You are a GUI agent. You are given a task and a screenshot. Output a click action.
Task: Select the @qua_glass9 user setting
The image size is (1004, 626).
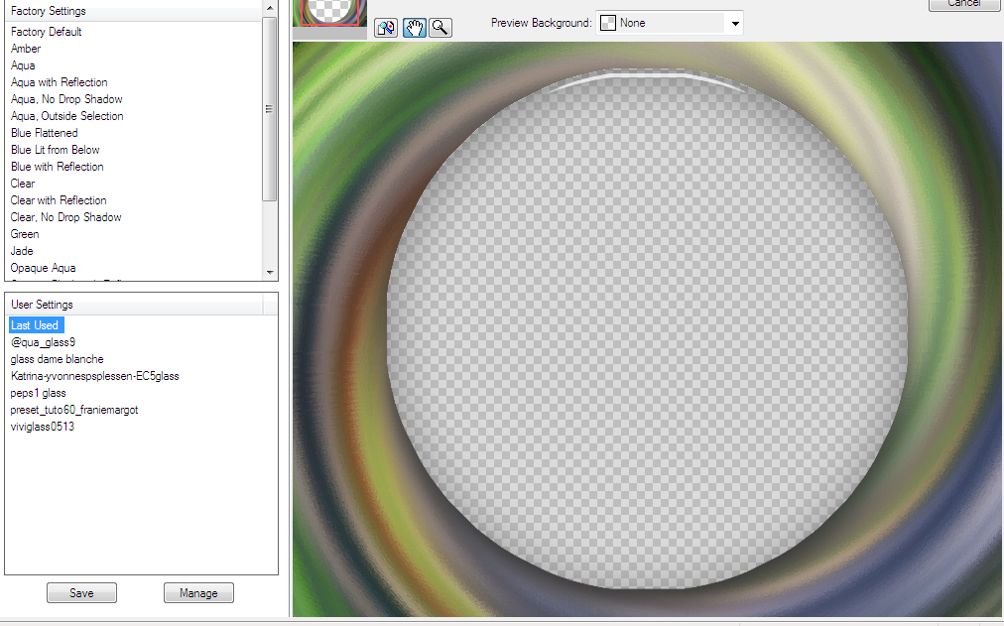pos(43,342)
